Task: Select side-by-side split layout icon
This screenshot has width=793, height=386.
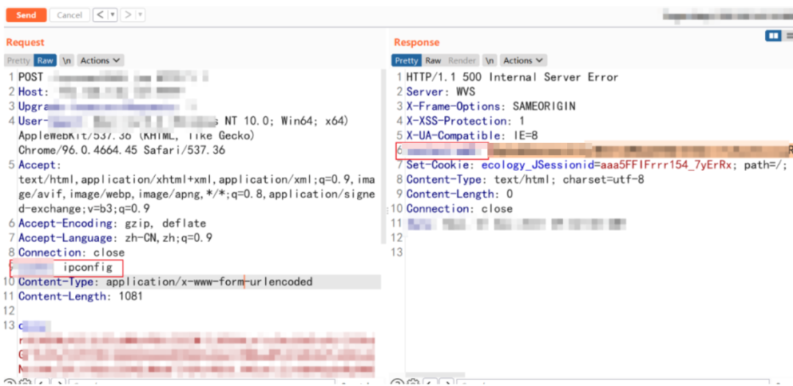Action: [772, 36]
